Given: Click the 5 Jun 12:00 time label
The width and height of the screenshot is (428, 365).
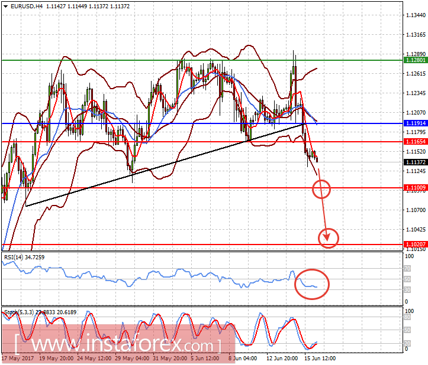Looking at the screenshot, I should (205, 358).
